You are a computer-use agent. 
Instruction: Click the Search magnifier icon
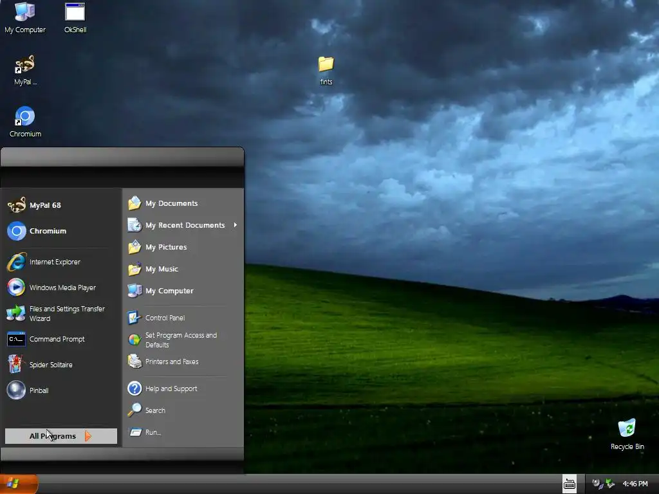[135, 410]
